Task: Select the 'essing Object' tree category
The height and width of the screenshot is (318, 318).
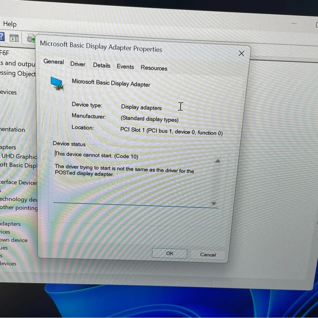Action: (x=18, y=73)
